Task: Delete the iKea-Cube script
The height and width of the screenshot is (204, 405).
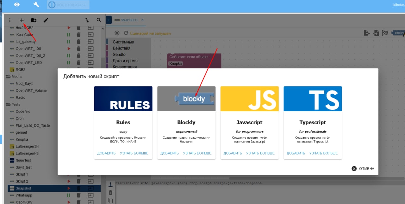Action: pos(79,35)
